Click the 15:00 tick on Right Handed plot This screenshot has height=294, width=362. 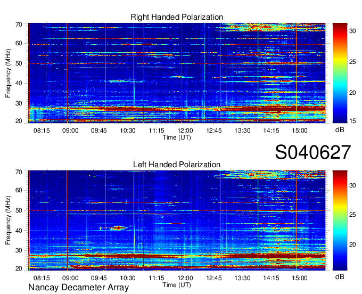[x=300, y=130]
